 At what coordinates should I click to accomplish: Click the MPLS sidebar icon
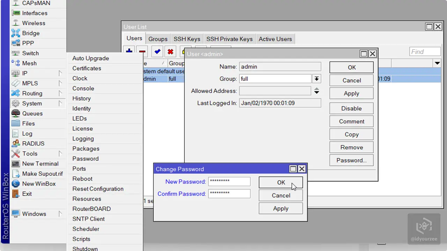pyautogui.click(x=16, y=83)
